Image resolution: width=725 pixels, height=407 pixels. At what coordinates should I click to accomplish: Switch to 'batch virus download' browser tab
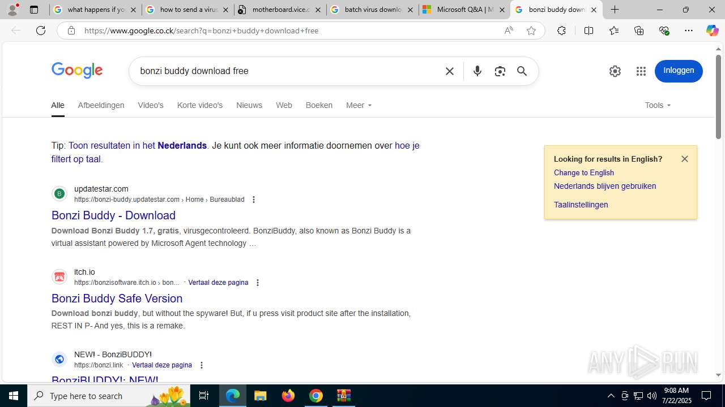372,10
